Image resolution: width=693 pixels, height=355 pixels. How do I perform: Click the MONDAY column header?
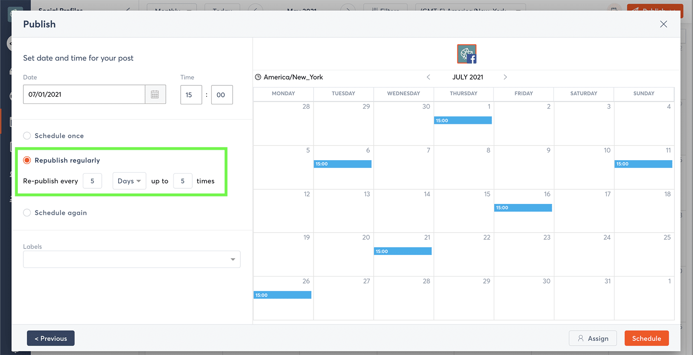point(283,94)
